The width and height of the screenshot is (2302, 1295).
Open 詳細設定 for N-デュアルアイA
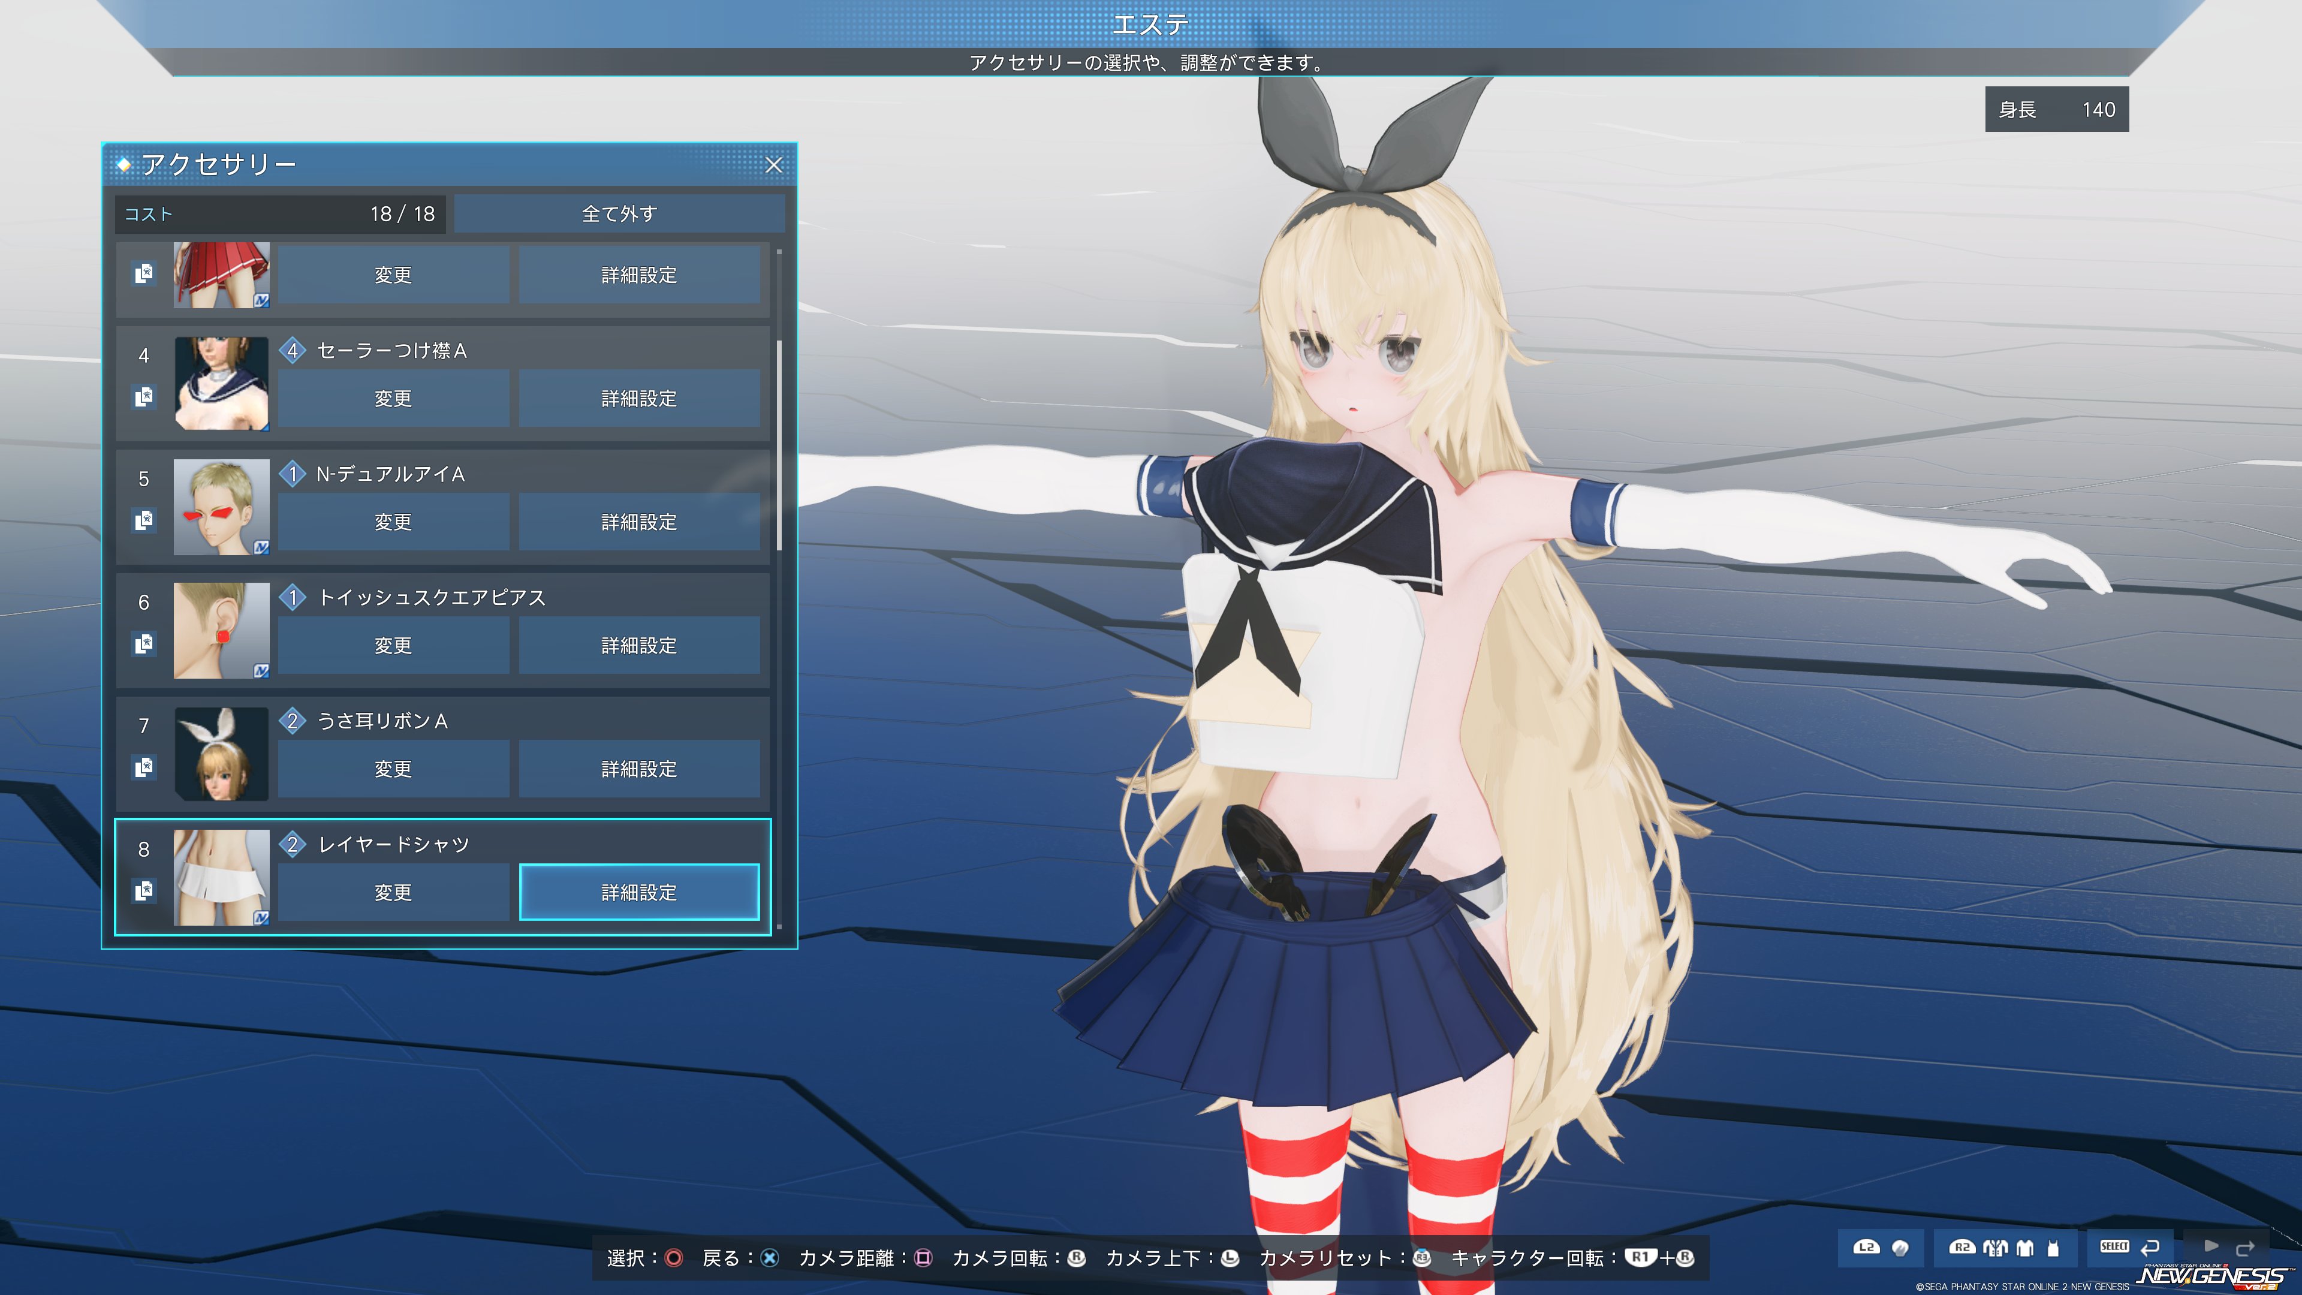coord(639,522)
